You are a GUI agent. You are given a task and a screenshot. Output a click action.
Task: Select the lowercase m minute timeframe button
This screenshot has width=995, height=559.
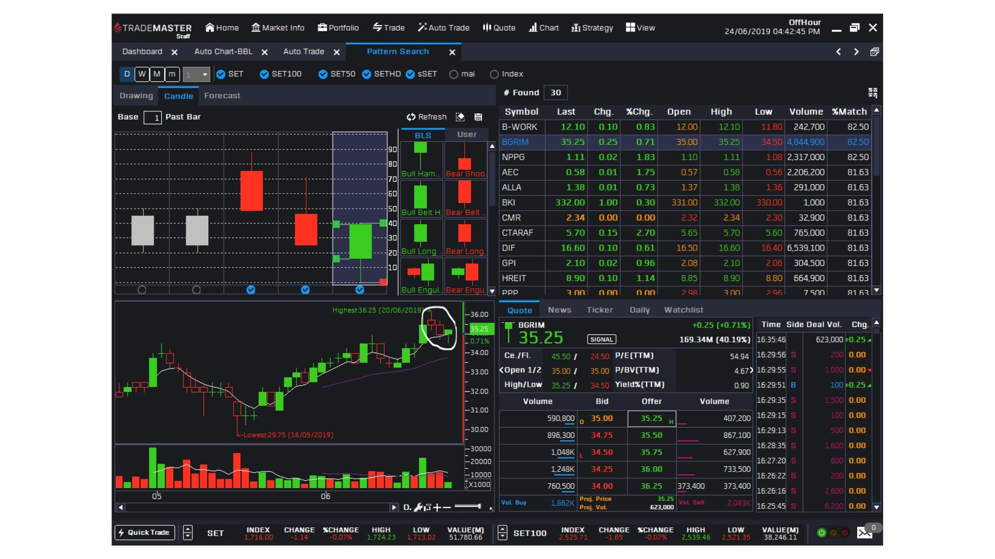click(x=172, y=74)
